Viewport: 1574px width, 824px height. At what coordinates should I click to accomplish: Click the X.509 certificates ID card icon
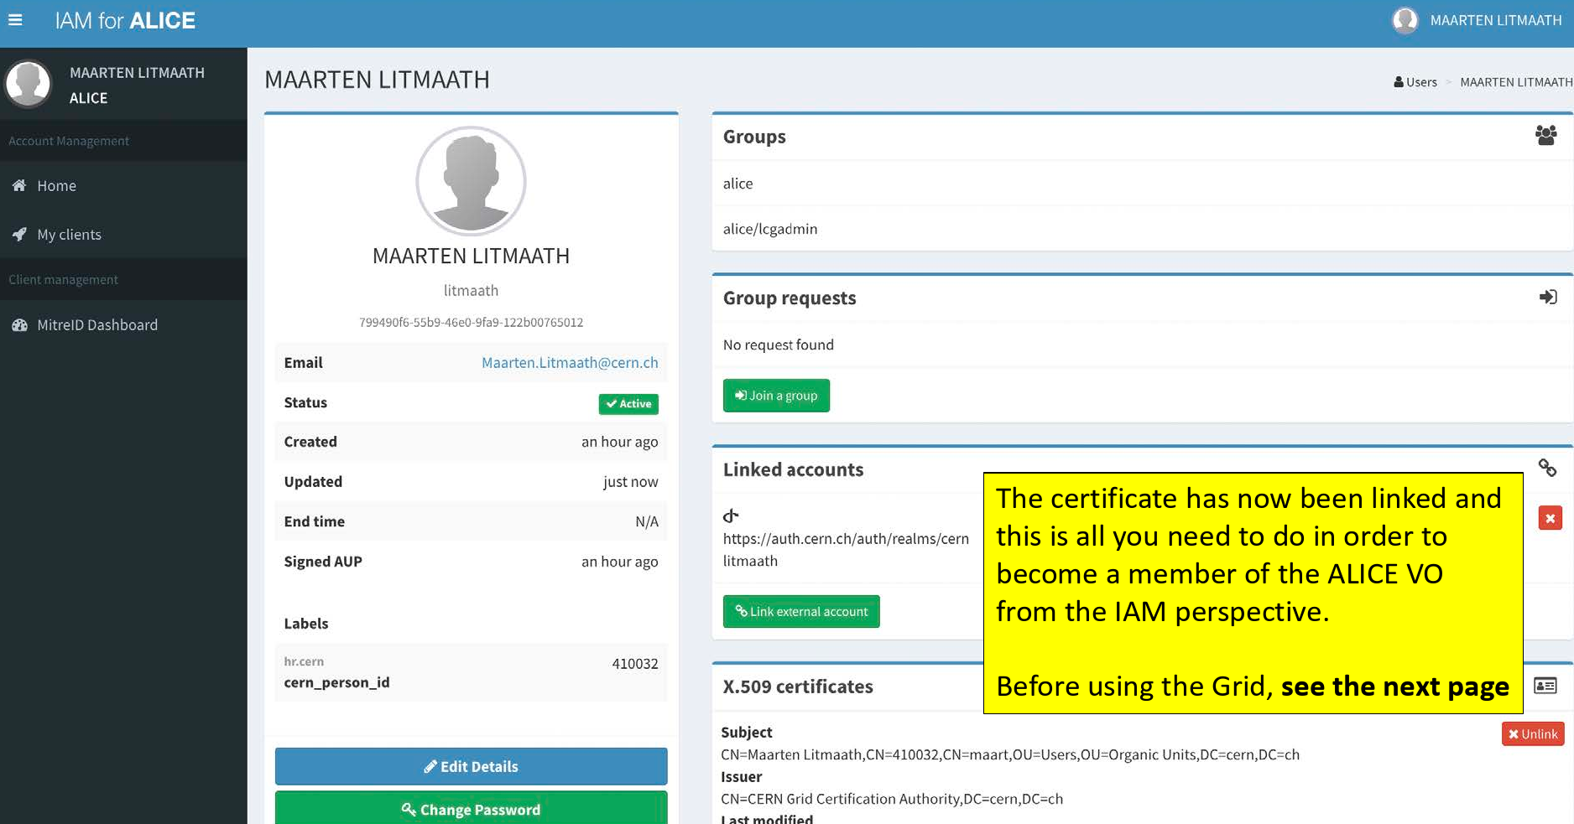click(1545, 686)
